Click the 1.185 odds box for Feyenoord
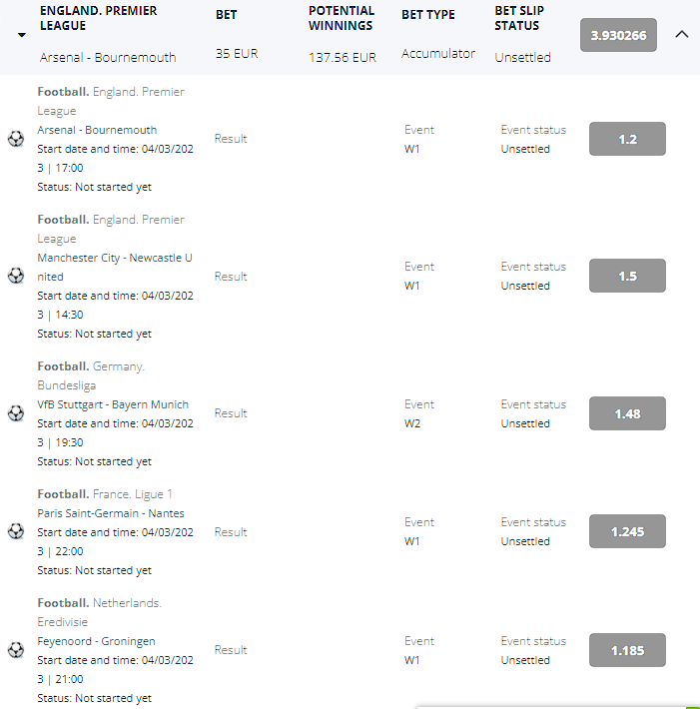Screen dimensions: 700x709 click(x=627, y=650)
